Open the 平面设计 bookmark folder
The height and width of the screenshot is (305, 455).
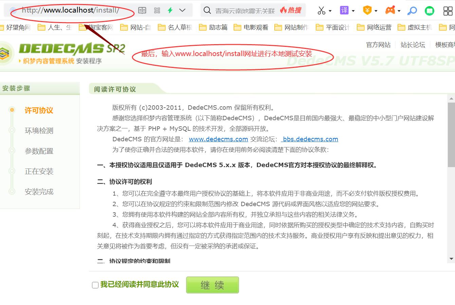333,27
